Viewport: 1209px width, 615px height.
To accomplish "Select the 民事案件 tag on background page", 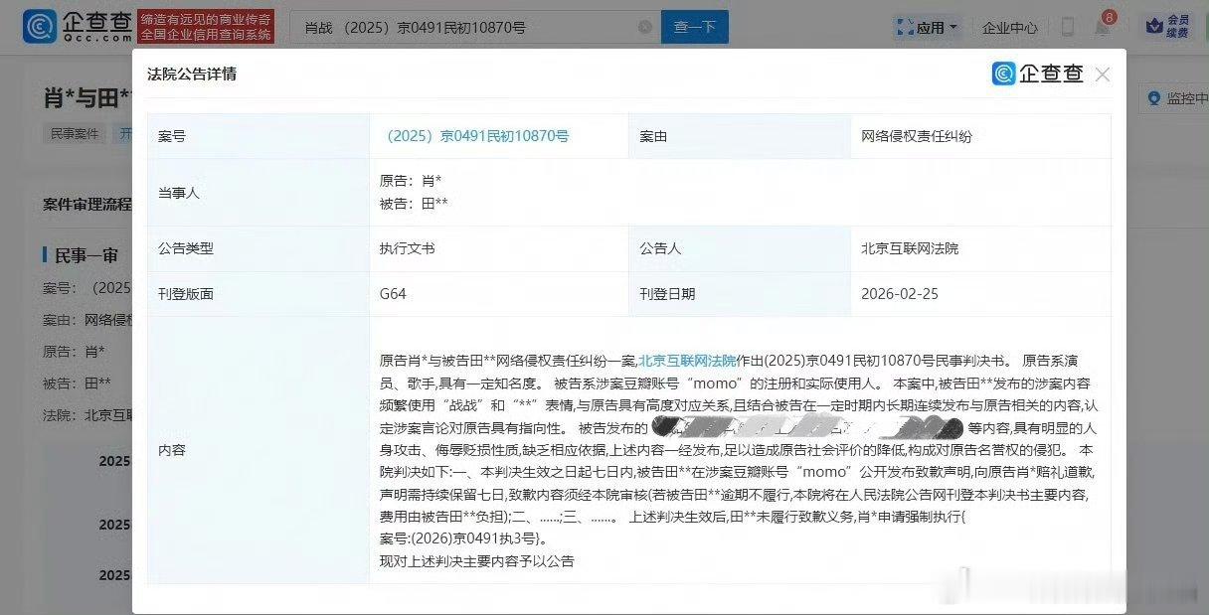I will [x=77, y=133].
